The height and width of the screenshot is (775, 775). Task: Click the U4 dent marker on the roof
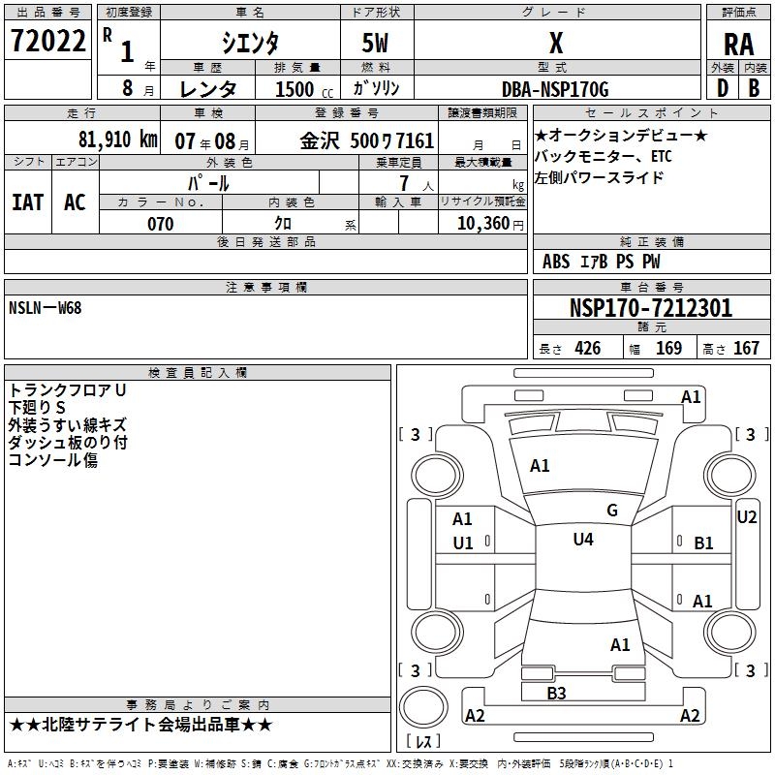[x=582, y=539]
